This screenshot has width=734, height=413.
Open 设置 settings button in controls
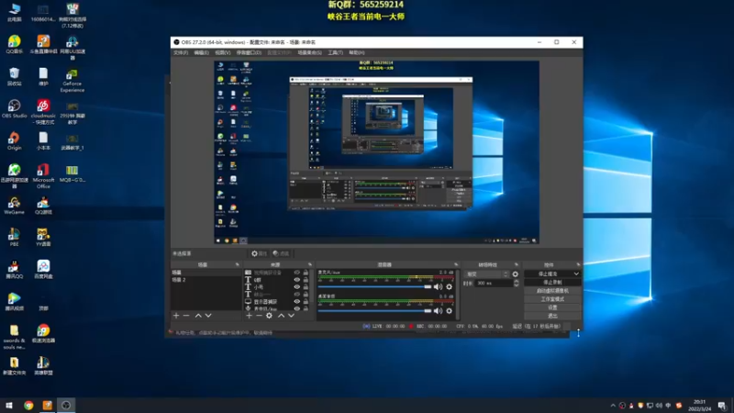(552, 307)
